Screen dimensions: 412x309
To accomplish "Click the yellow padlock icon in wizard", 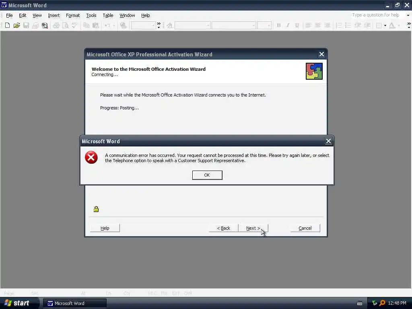I will point(96,209).
